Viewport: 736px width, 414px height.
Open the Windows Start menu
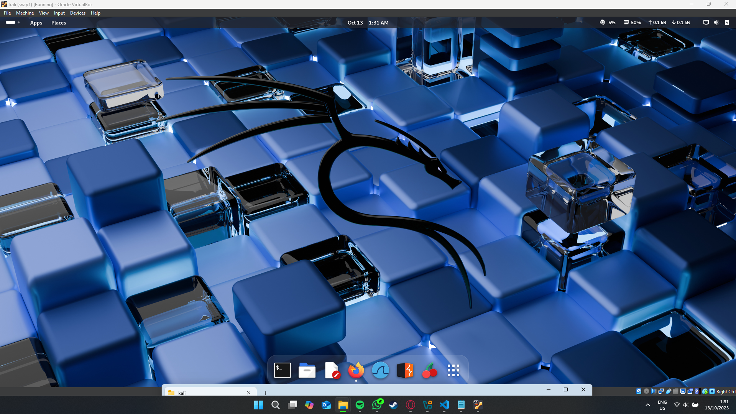(259, 405)
